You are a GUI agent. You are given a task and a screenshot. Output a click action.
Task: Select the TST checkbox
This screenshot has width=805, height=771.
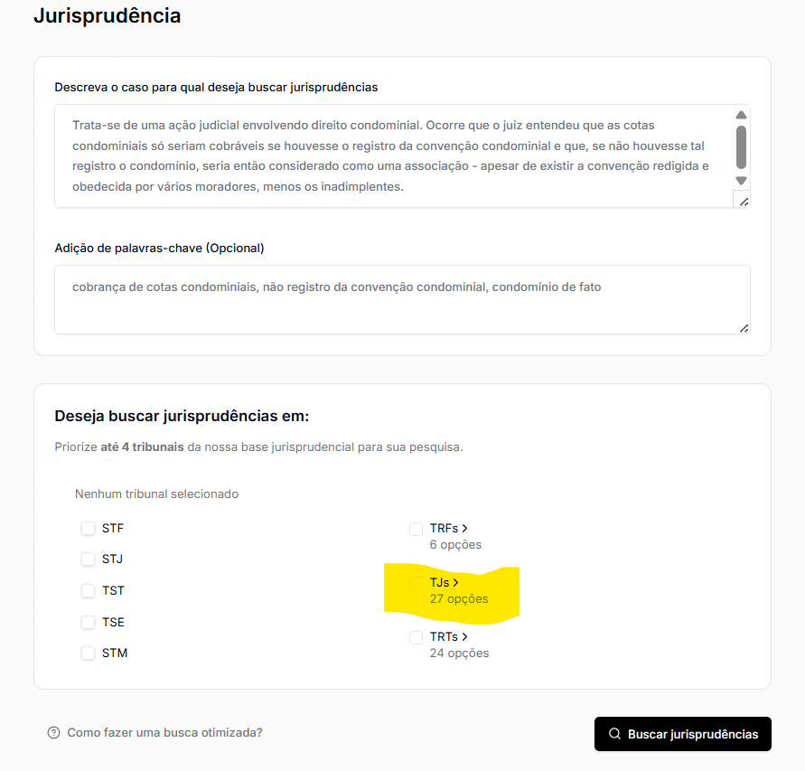tap(88, 591)
